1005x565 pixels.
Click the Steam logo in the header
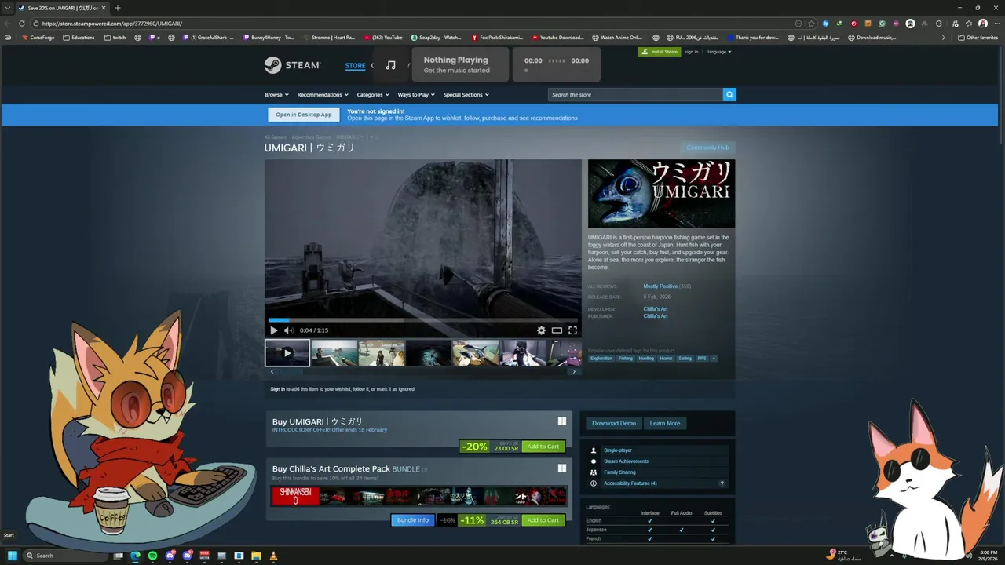pyautogui.click(x=292, y=65)
